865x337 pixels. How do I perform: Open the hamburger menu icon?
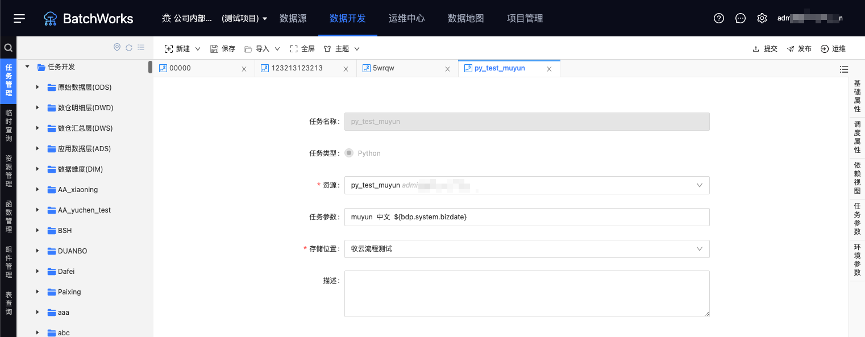[19, 18]
